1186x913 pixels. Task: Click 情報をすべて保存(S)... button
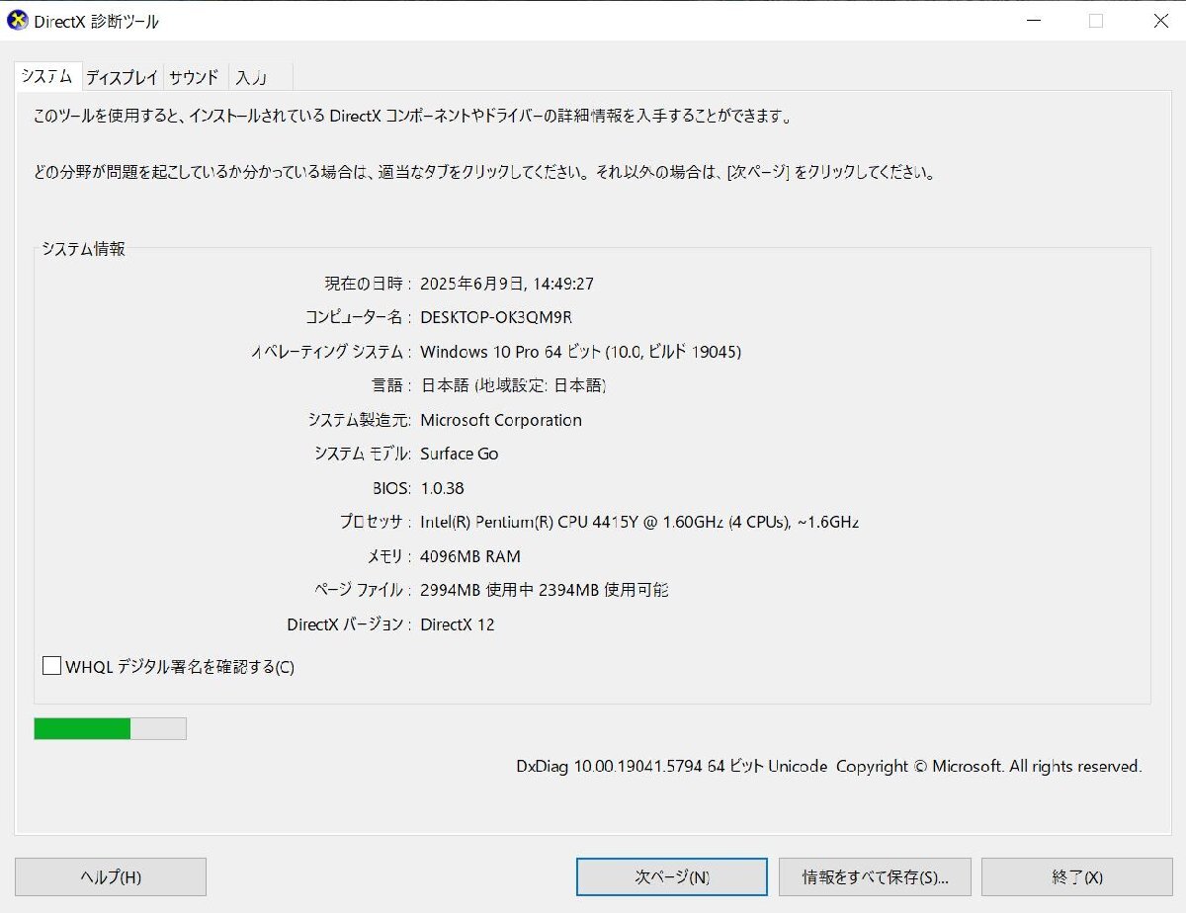point(876,876)
